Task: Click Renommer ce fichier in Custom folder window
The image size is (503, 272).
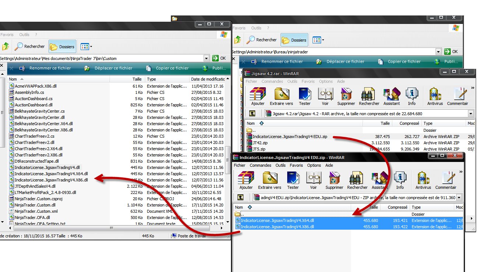Action: [45, 68]
